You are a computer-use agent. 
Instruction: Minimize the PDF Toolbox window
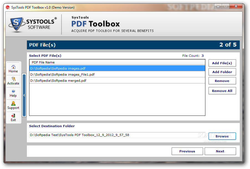pyautogui.click(x=218, y=6)
